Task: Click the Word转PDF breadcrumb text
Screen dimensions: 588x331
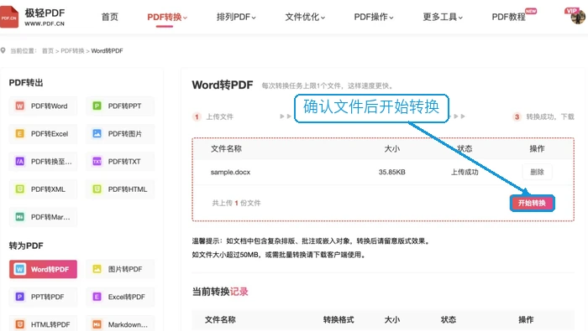Action: (107, 51)
